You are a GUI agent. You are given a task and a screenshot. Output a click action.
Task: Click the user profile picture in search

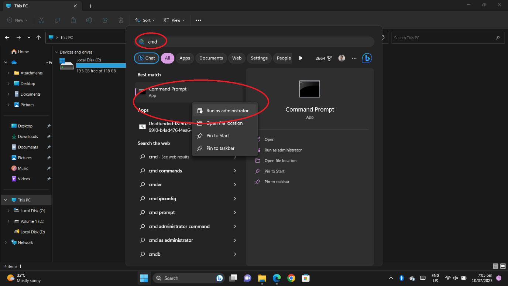(x=341, y=58)
